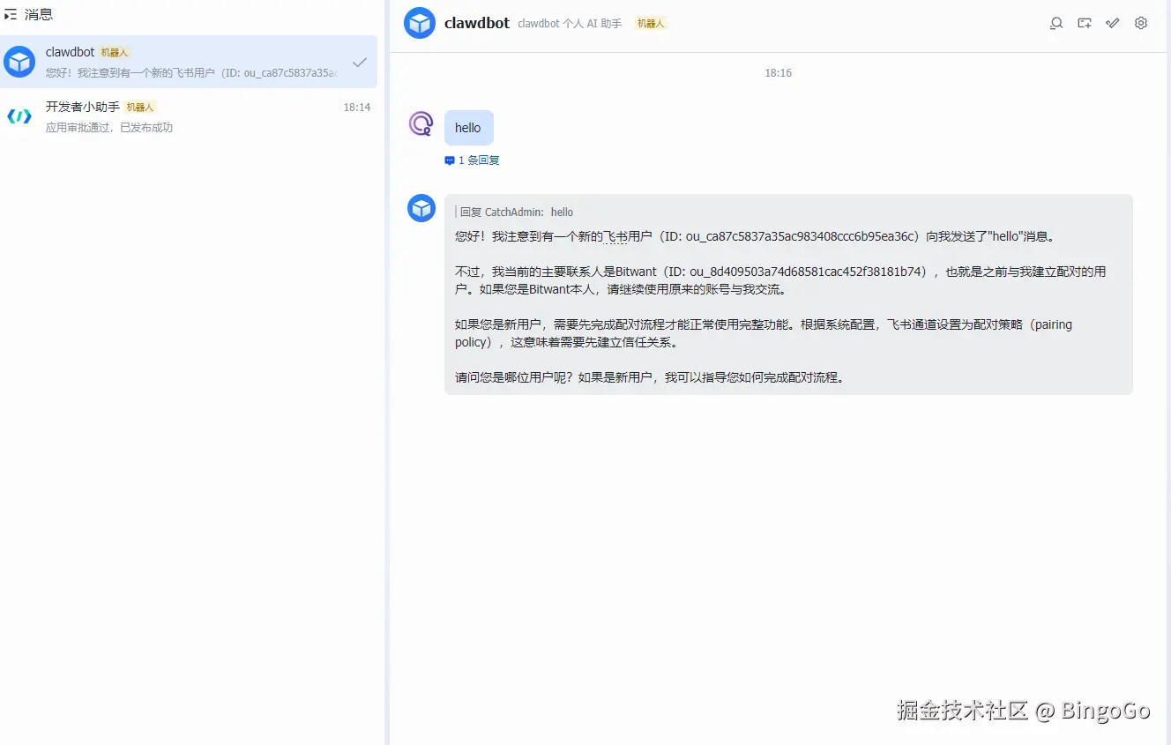Create a new group from the chat header
Image resolution: width=1171 pixels, height=745 pixels.
click(1084, 23)
